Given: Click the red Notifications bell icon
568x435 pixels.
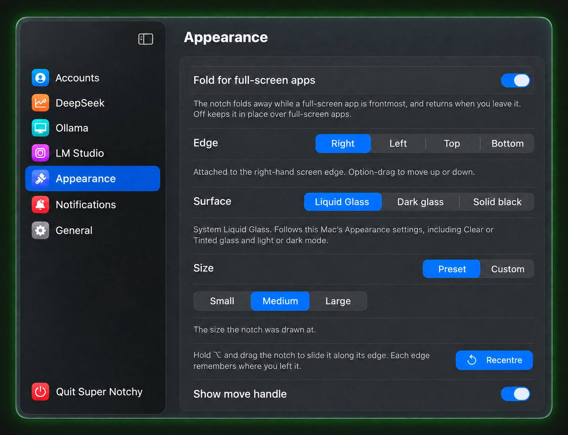Looking at the screenshot, I should 40,204.
